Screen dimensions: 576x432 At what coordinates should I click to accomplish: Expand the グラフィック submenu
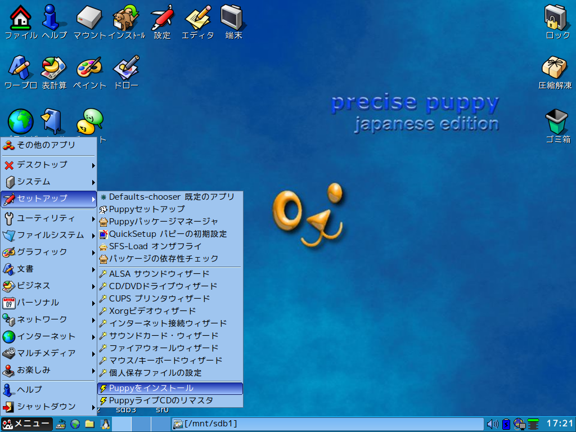48,253
